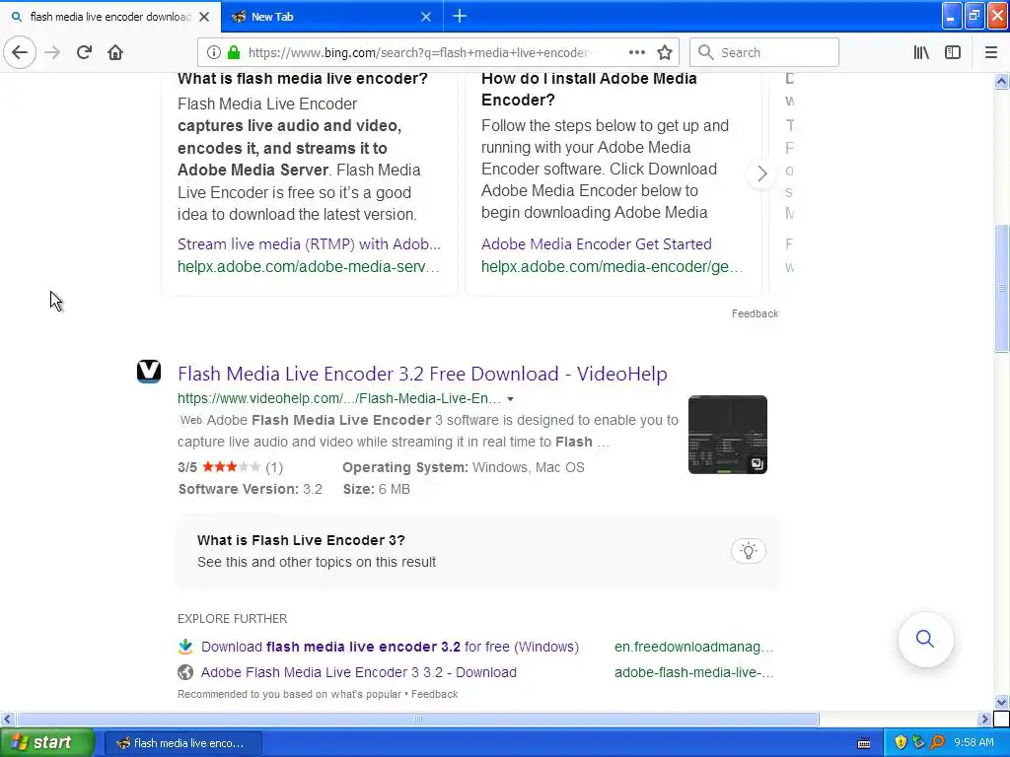Open the Windows Start menu
This screenshot has height=757, width=1010.
(46, 743)
